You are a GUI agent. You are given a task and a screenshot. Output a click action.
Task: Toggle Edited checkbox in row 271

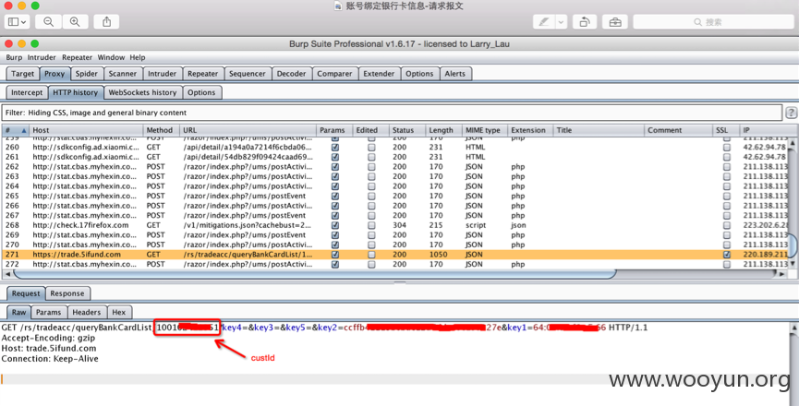pos(371,255)
